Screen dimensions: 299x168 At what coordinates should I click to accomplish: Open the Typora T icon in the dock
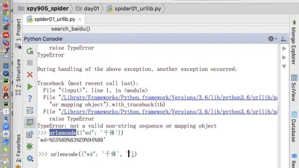6,112
